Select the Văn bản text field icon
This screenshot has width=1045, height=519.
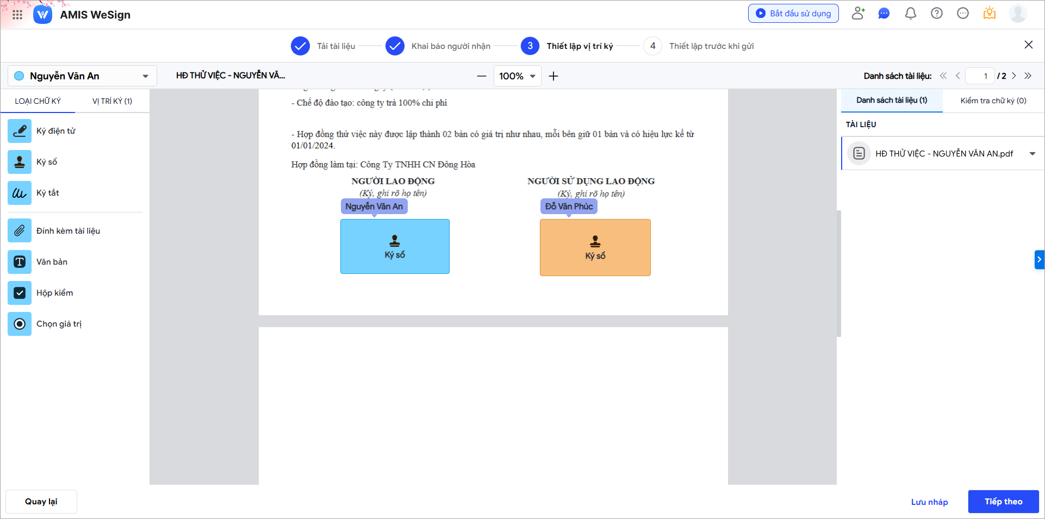(20, 262)
